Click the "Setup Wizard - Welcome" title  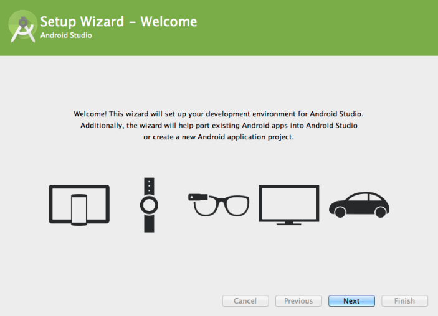point(118,22)
